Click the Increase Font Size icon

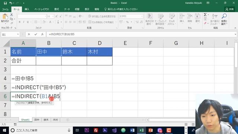[56, 16]
